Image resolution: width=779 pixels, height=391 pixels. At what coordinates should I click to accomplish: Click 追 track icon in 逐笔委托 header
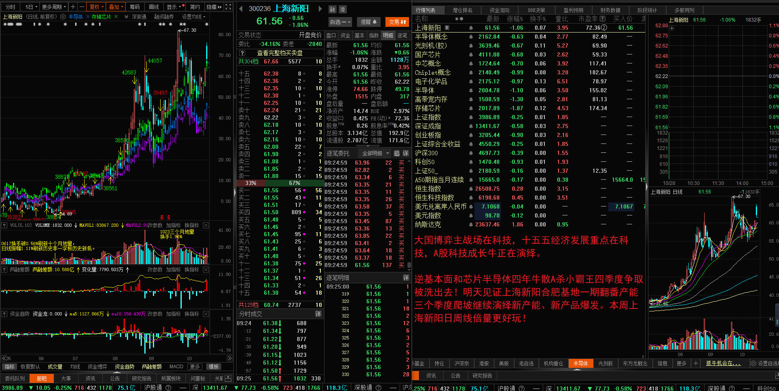(x=397, y=153)
